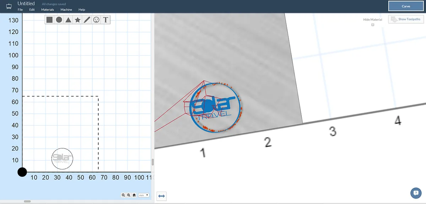Viewport: 426px width, 204px height.
Task: Select the Square shape tool
Action: click(49, 20)
